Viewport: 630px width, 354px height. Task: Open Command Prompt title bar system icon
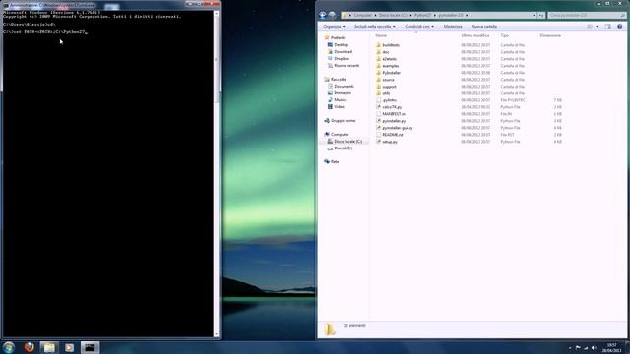click(x=6, y=5)
